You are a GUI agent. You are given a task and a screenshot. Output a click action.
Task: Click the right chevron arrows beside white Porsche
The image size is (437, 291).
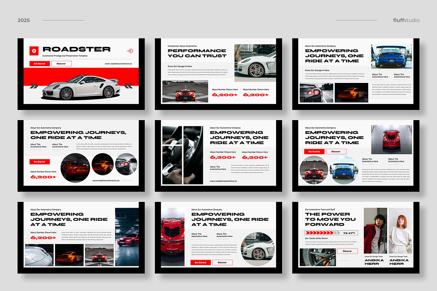click(128, 86)
